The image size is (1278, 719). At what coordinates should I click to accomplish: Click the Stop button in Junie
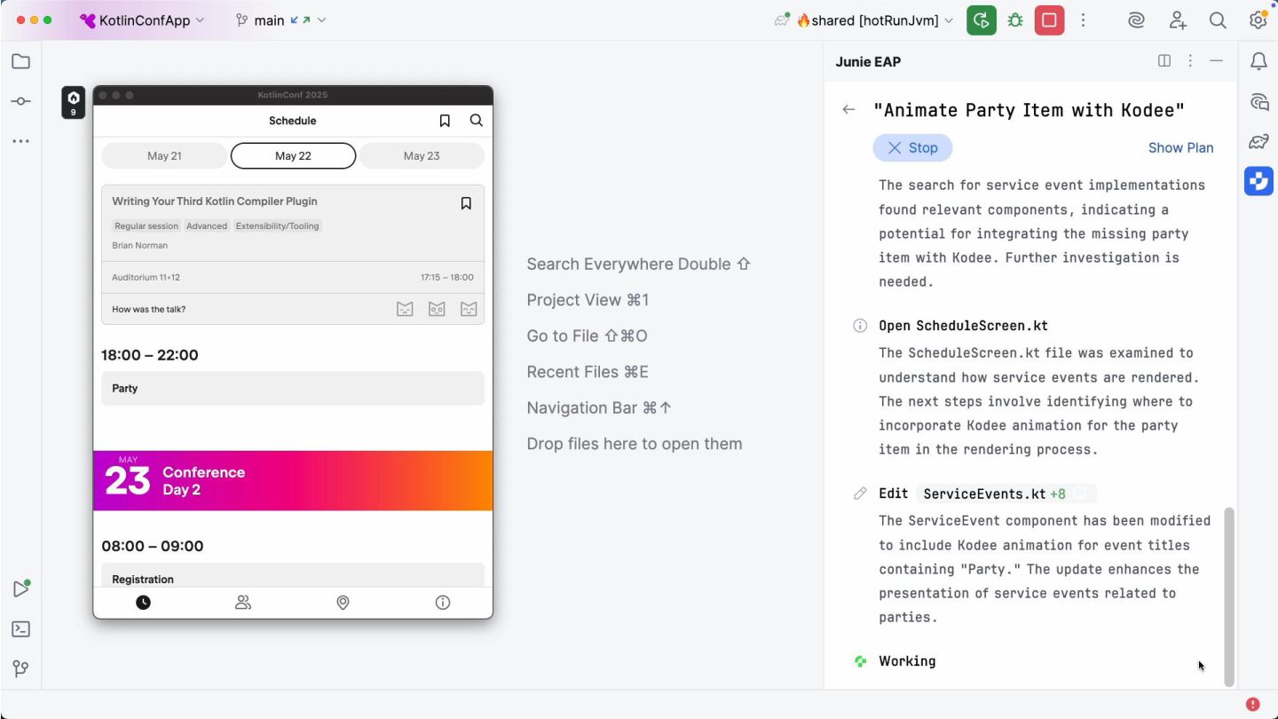click(x=912, y=148)
